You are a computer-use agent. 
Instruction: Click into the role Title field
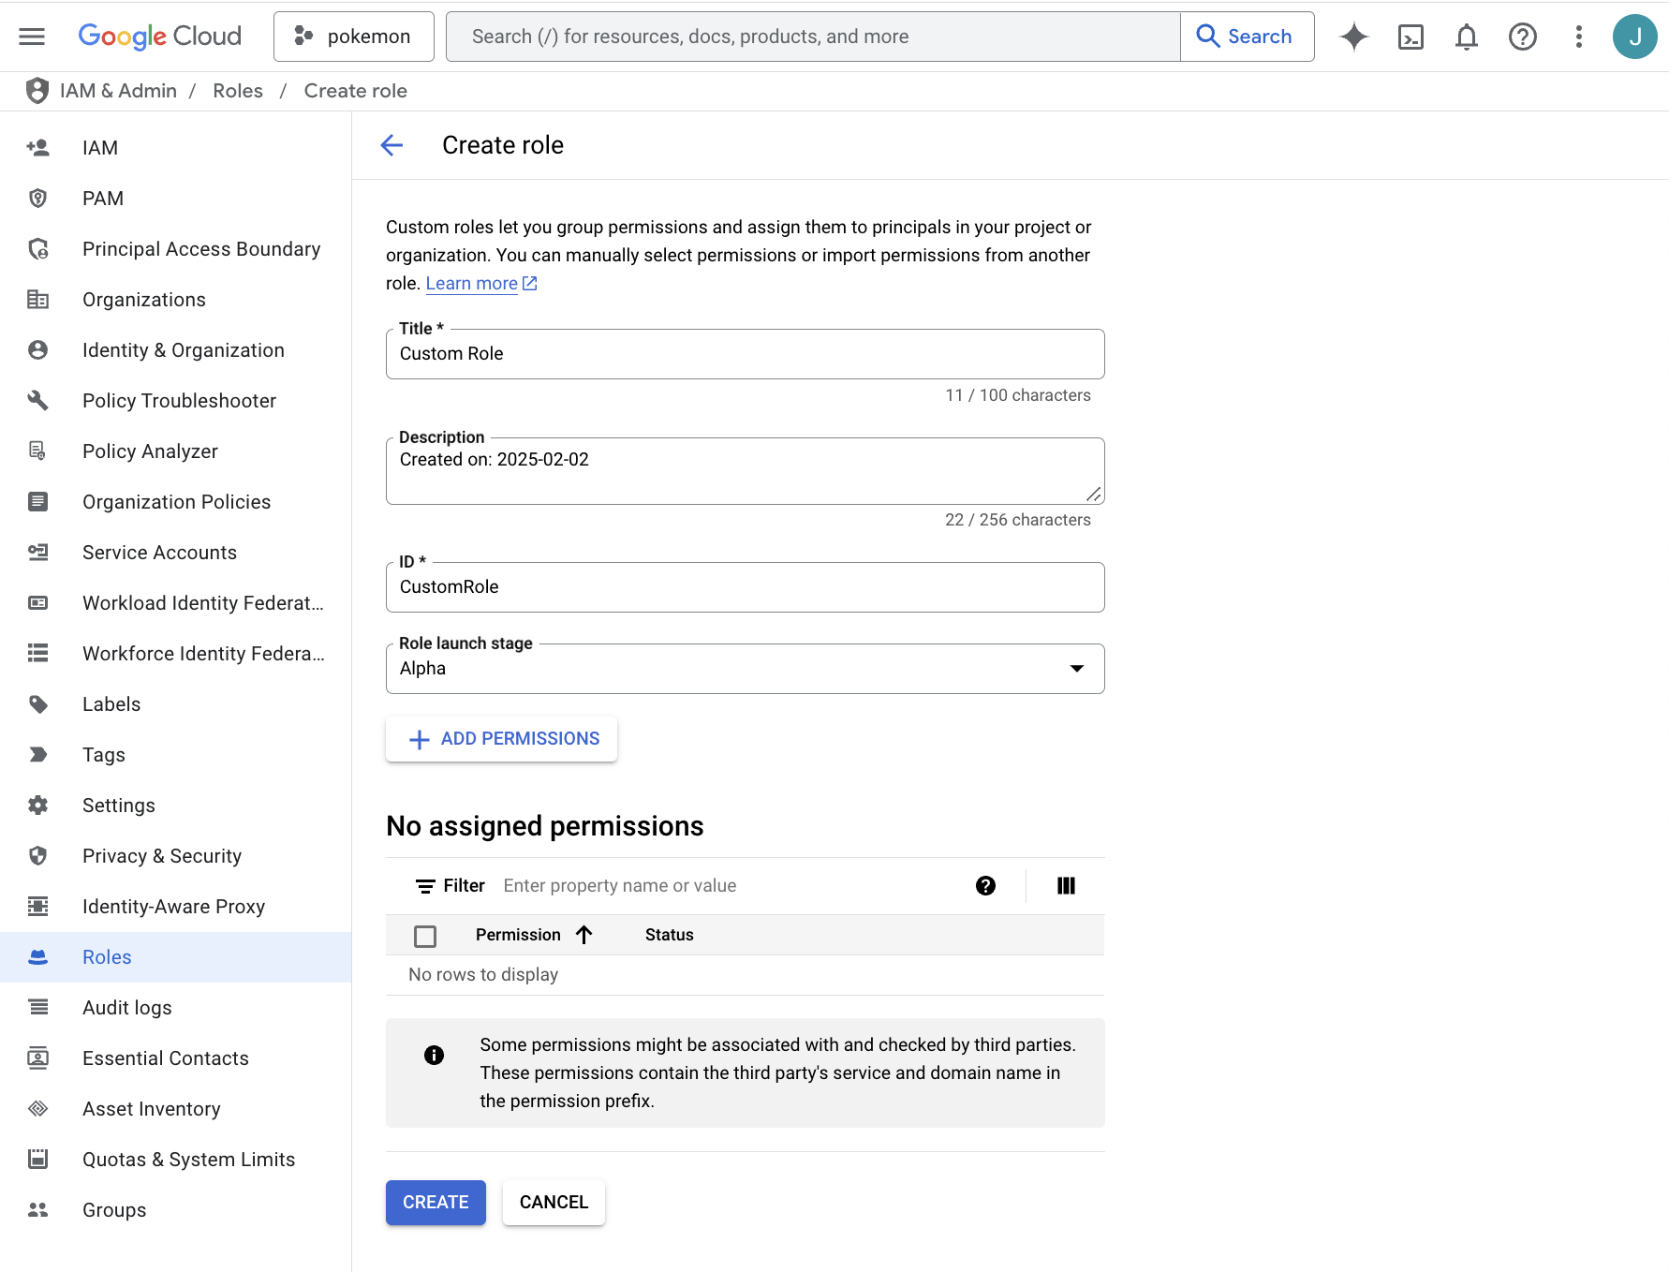(745, 354)
